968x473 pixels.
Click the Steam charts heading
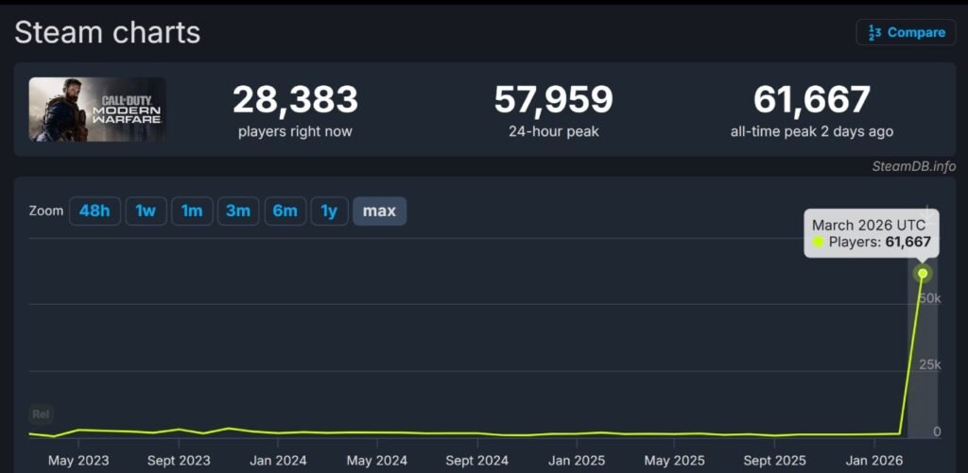[x=108, y=32]
